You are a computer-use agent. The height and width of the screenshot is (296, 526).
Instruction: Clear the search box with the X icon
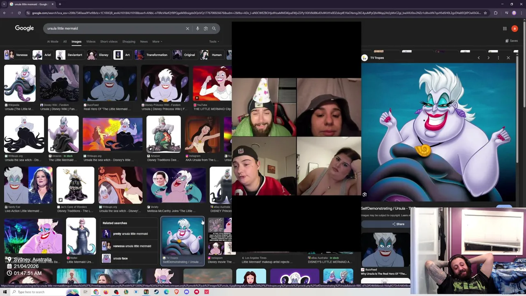coord(187,28)
